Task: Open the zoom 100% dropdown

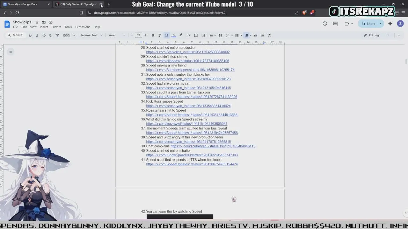Action: pyautogui.click(x=69, y=35)
